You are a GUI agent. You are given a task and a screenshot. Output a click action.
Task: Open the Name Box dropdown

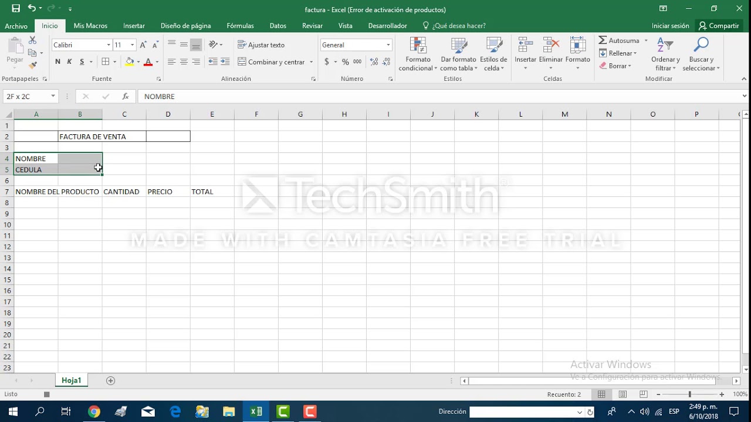[53, 96]
